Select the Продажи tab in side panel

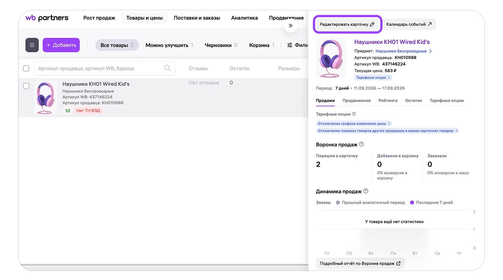tap(325, 100)
